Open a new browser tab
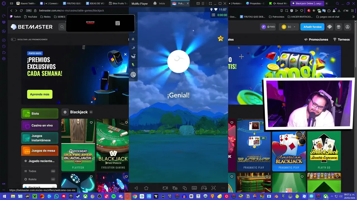 point(327,3)
